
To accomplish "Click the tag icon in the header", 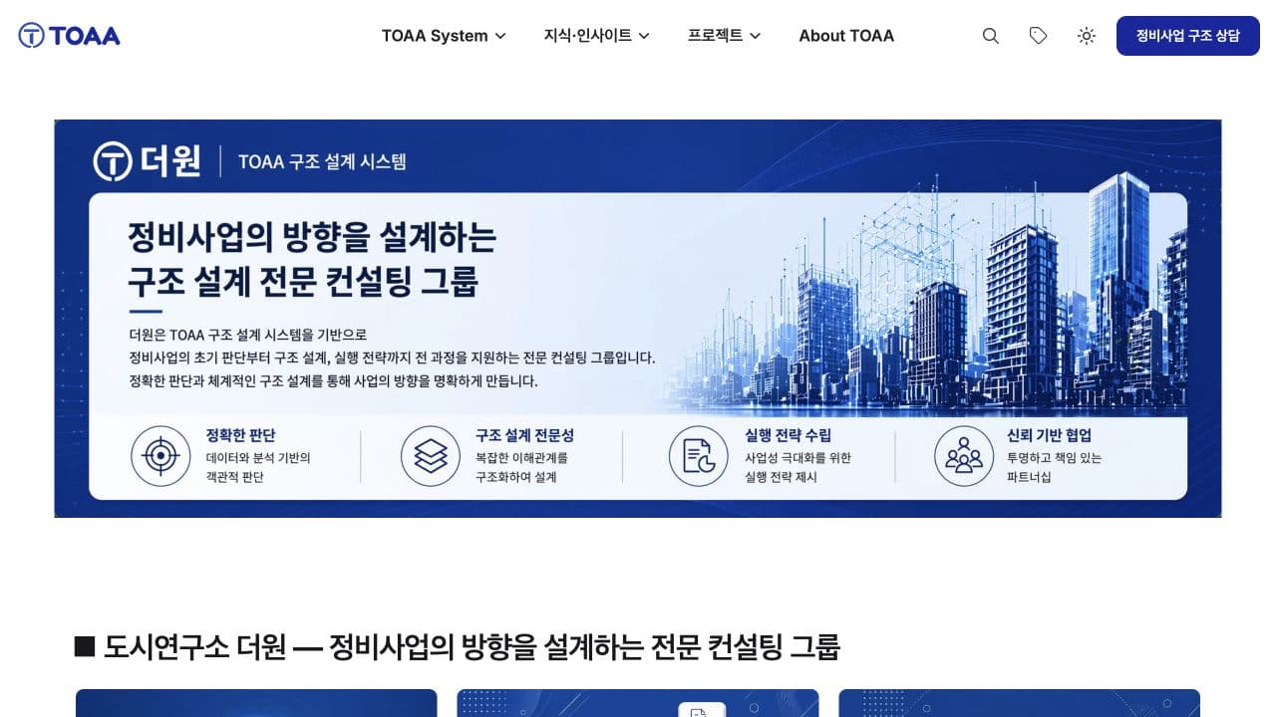I will (x=1039, y=36).
